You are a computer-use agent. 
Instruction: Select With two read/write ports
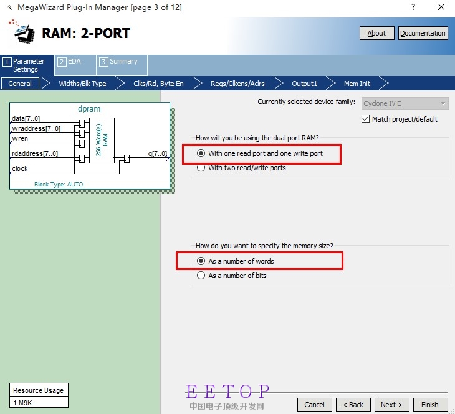click(201, 168)
